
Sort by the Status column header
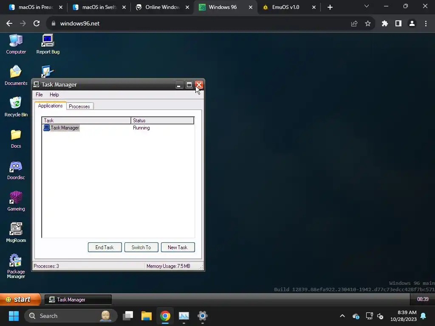point(162,120)
